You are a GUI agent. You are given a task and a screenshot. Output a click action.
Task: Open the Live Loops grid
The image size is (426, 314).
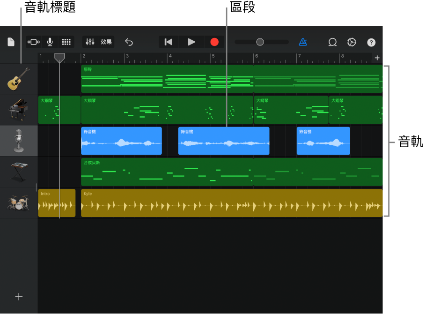point(66,42)
